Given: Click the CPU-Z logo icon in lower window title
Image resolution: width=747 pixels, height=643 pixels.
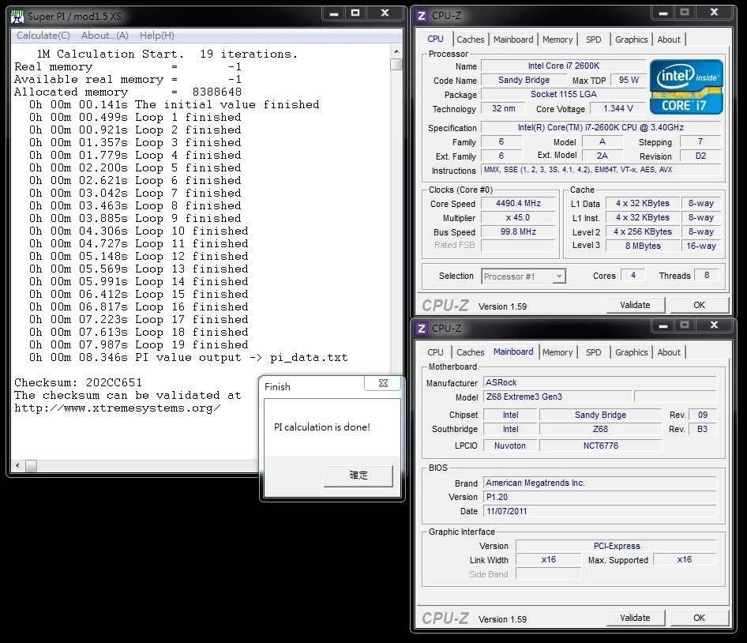Looking at the screenshot, I should pos(422,329).
